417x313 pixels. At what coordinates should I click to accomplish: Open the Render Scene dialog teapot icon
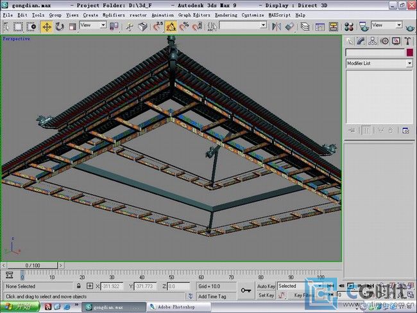364,26
